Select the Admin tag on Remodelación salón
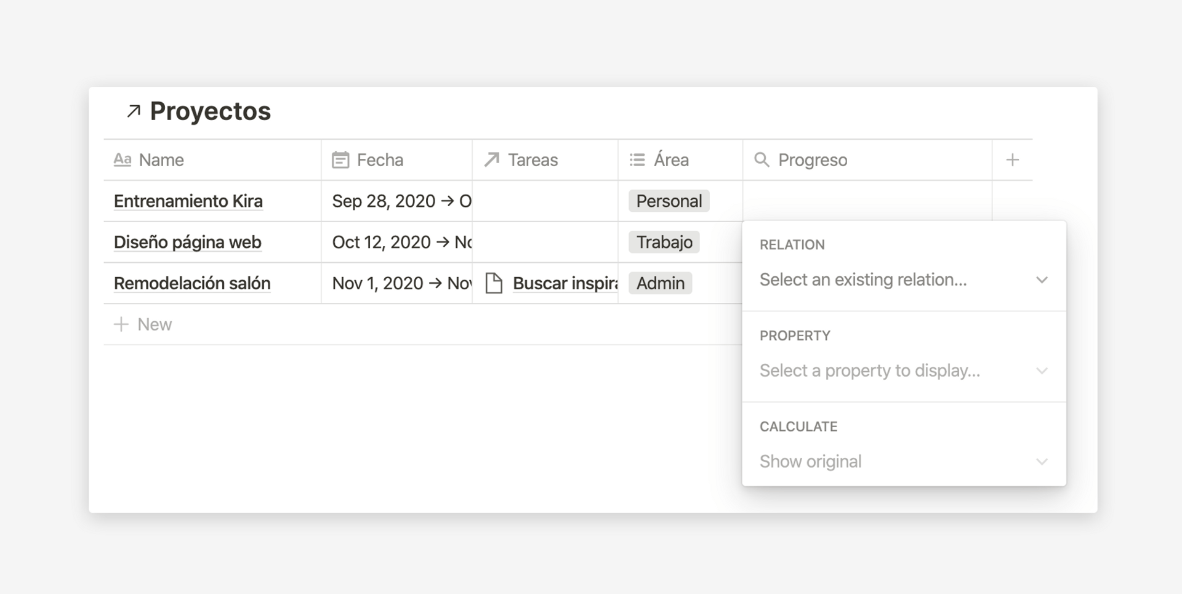The height and width of the screenshot is (594, 1182). click(659, 283)
